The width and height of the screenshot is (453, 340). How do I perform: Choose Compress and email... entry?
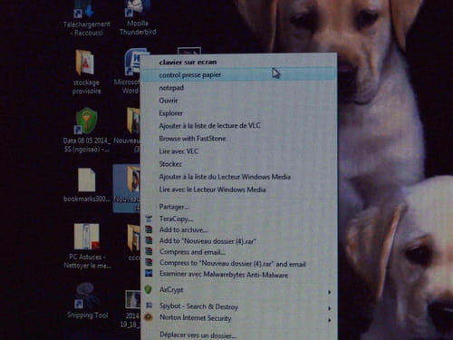(238, 252)
